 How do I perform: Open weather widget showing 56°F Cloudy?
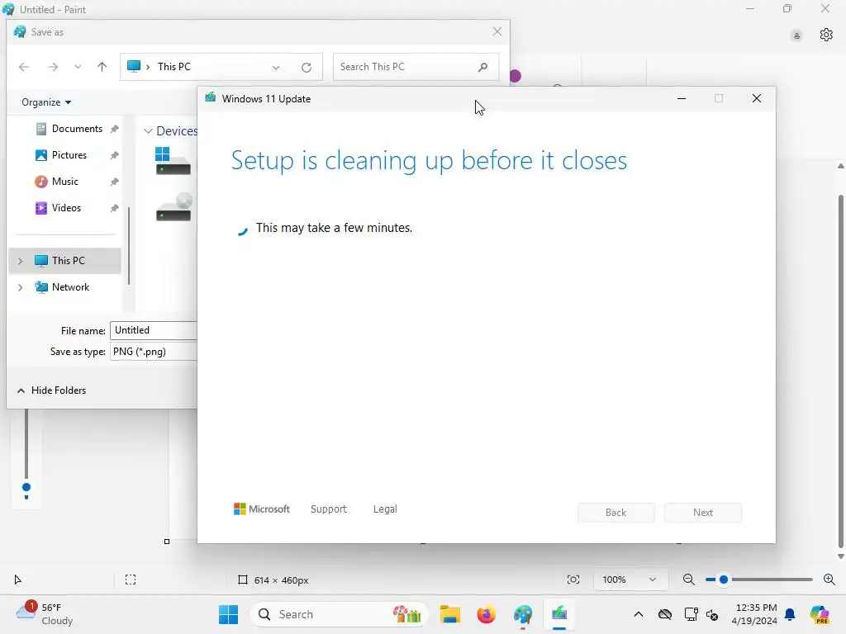tap(45, 614)
